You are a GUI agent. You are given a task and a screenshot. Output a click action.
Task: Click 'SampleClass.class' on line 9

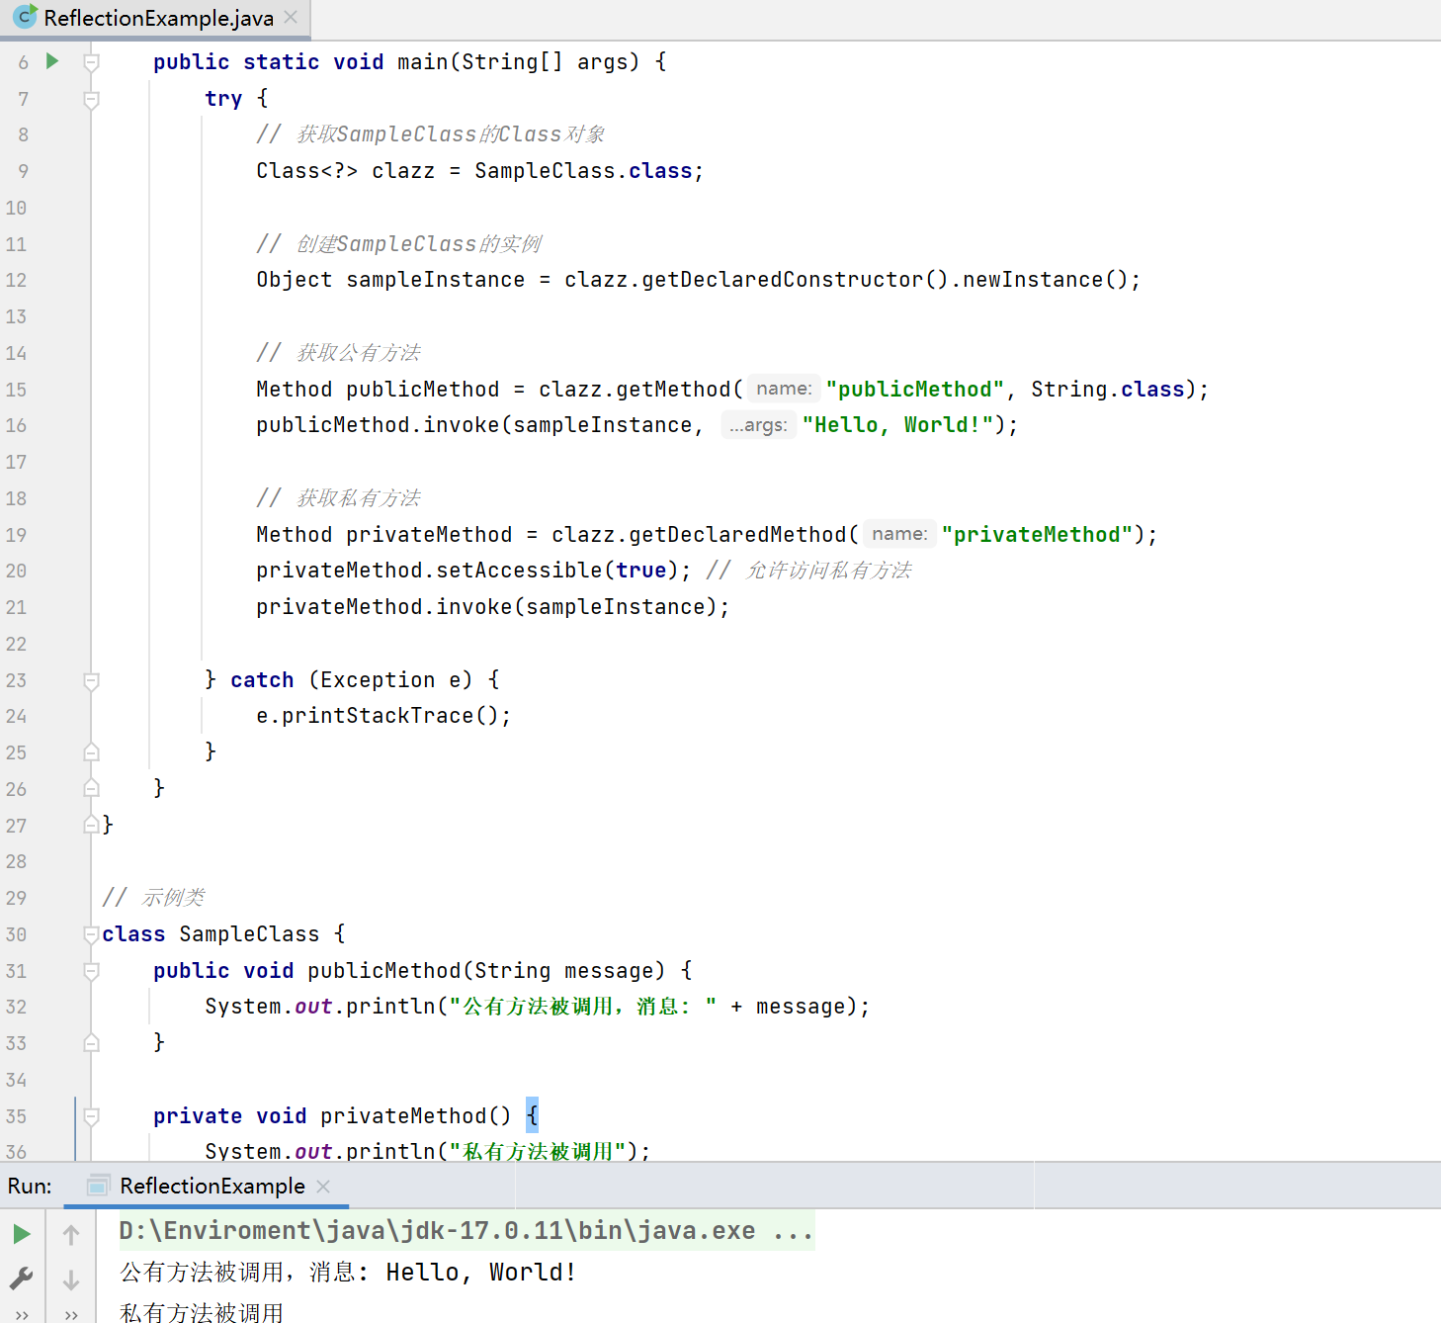click(583, 171)
